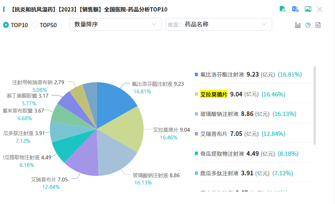Click pie label 艾拉莫德片 9.04
The width and height of the screenshot is (335, 204).
[172, 130]
